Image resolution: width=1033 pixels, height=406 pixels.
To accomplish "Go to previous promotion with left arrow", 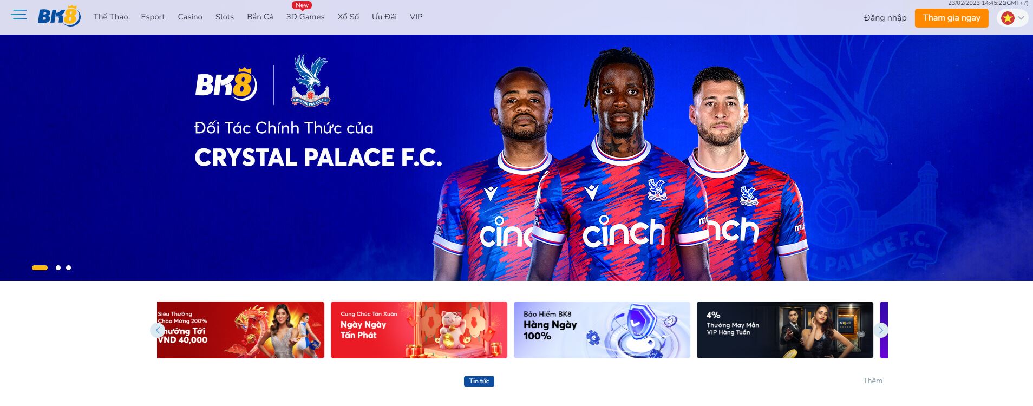I will click(158, 330).
